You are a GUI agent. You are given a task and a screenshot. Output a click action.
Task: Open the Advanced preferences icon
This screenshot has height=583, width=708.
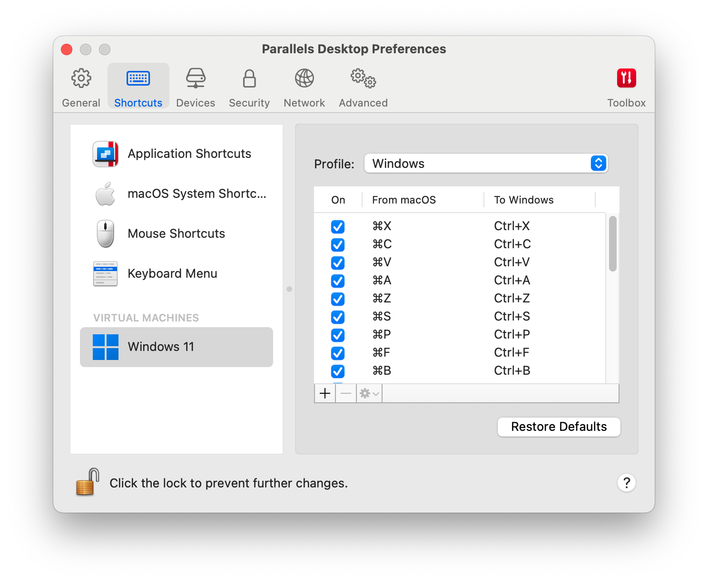pyautogui.click(x=363, y=86)
